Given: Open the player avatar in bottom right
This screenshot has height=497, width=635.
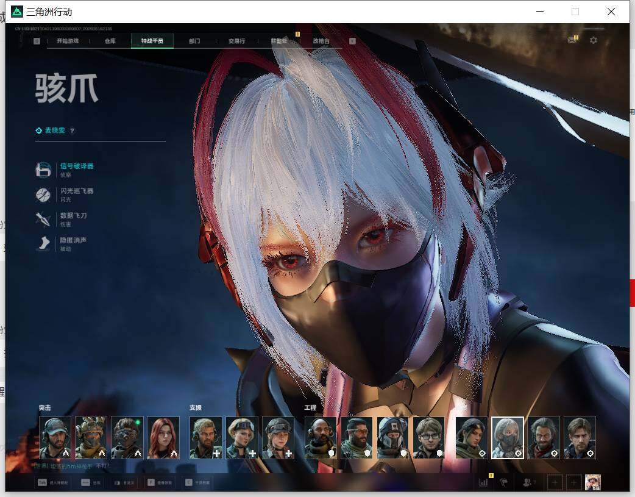Looking at the screenshot, I should (593, 482).
